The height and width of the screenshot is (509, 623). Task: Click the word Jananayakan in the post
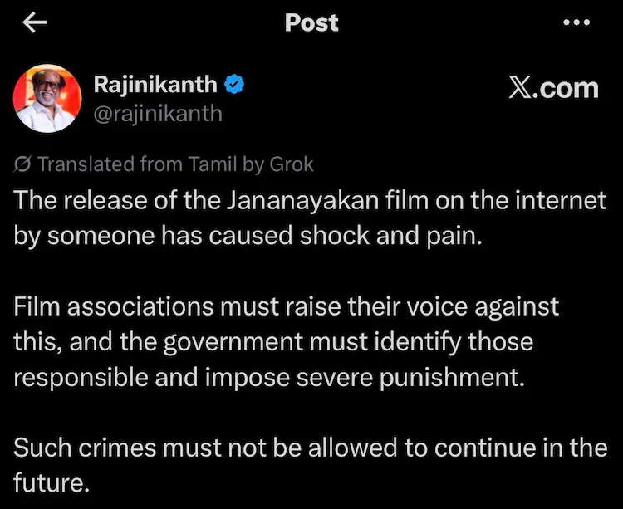[303, 201]
